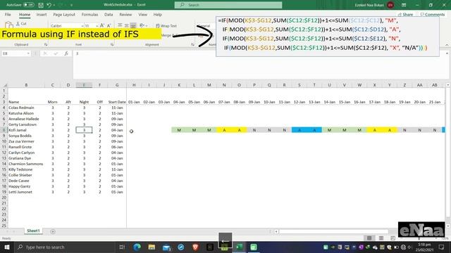Open Brave browser from the taskbar

(195, 247)
